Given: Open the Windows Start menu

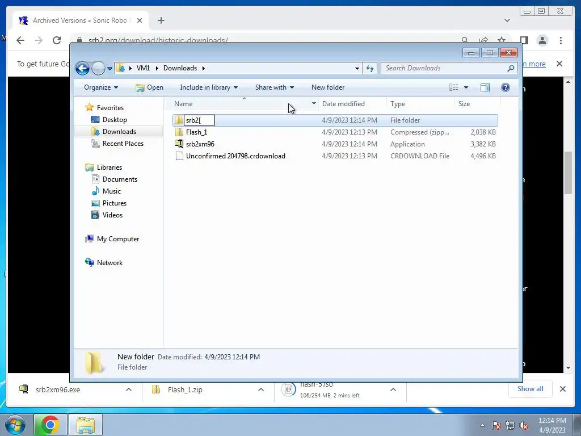Looking at the screenshot, I should (15, 425).
